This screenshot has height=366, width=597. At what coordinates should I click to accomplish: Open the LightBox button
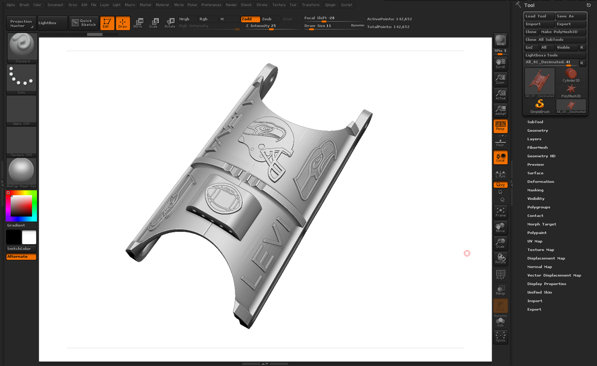coord(52,23)
